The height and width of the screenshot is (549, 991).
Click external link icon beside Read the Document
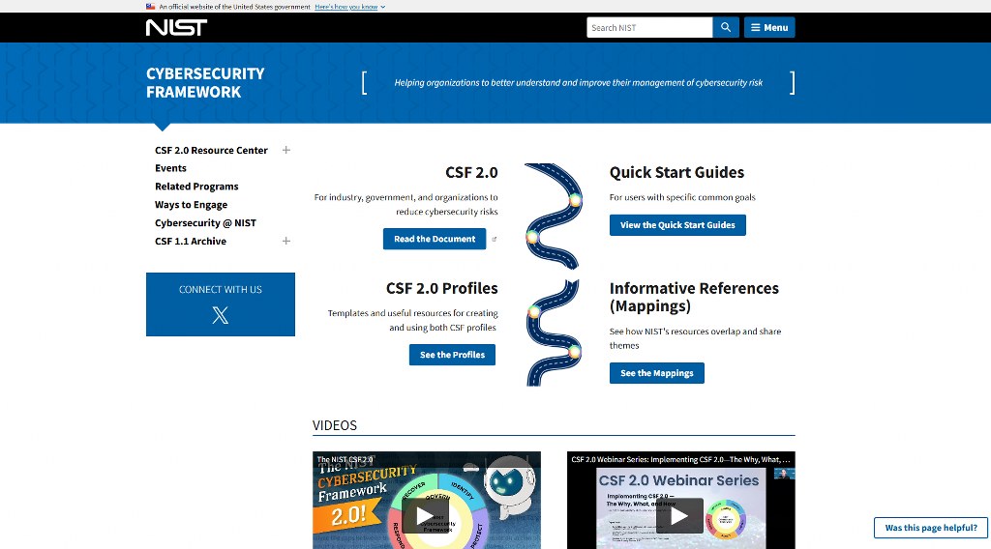[495, 239]
